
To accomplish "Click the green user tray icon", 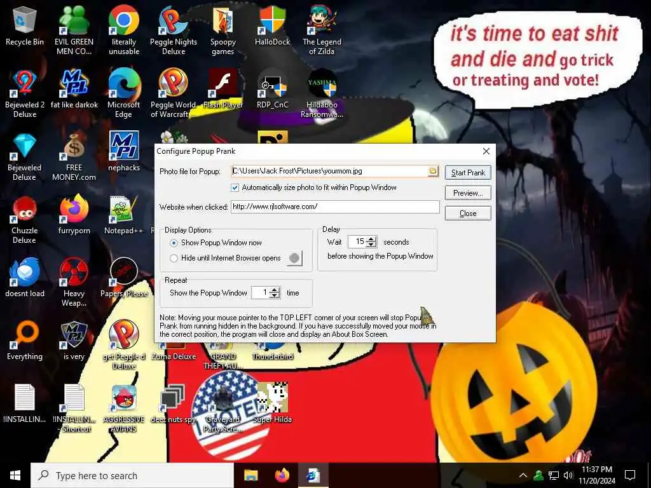I will click(538, 475).
